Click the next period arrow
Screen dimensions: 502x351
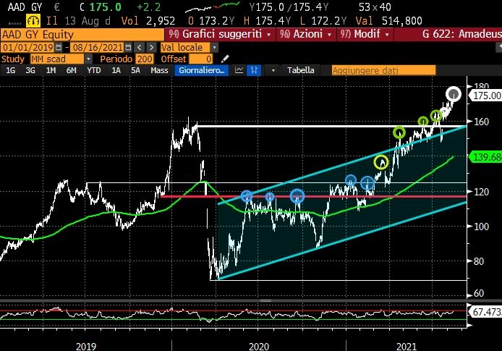[151, 47]
